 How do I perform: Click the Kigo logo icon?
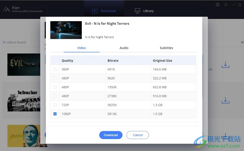pos(6,9)
